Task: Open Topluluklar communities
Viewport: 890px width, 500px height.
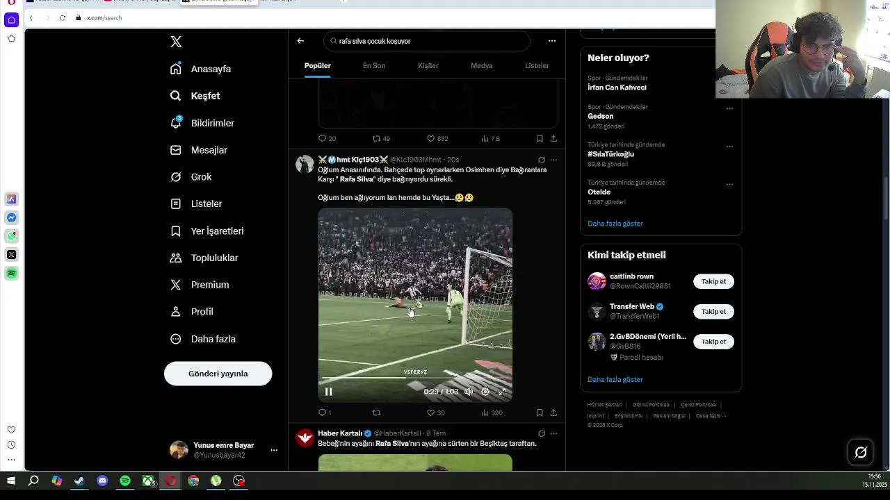Action: click(204, 258)
